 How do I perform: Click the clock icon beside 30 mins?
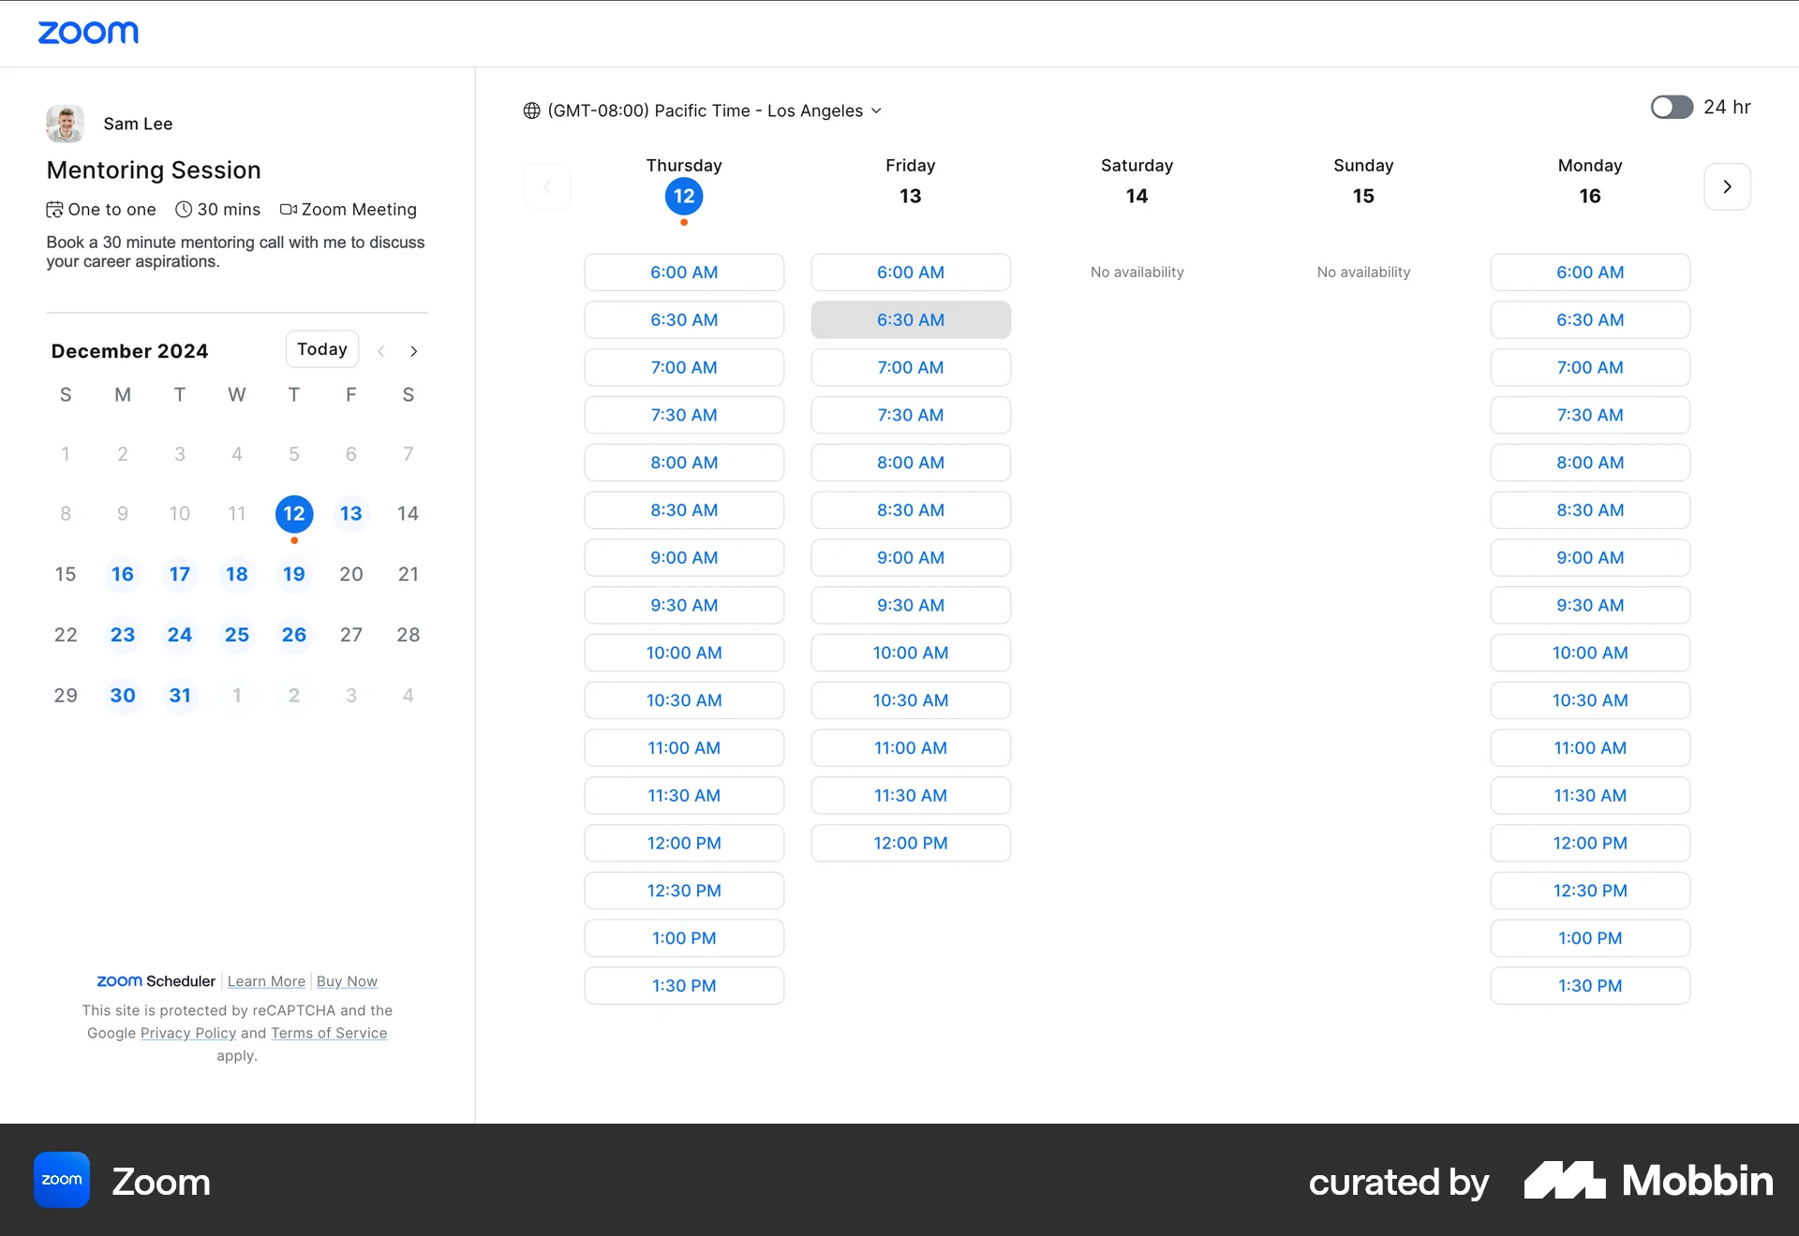[184, 209]
